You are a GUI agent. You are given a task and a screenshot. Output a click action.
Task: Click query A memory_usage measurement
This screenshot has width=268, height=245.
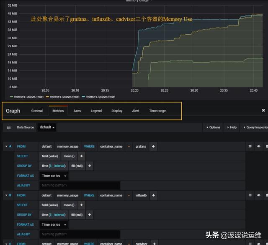coord(68,146)
